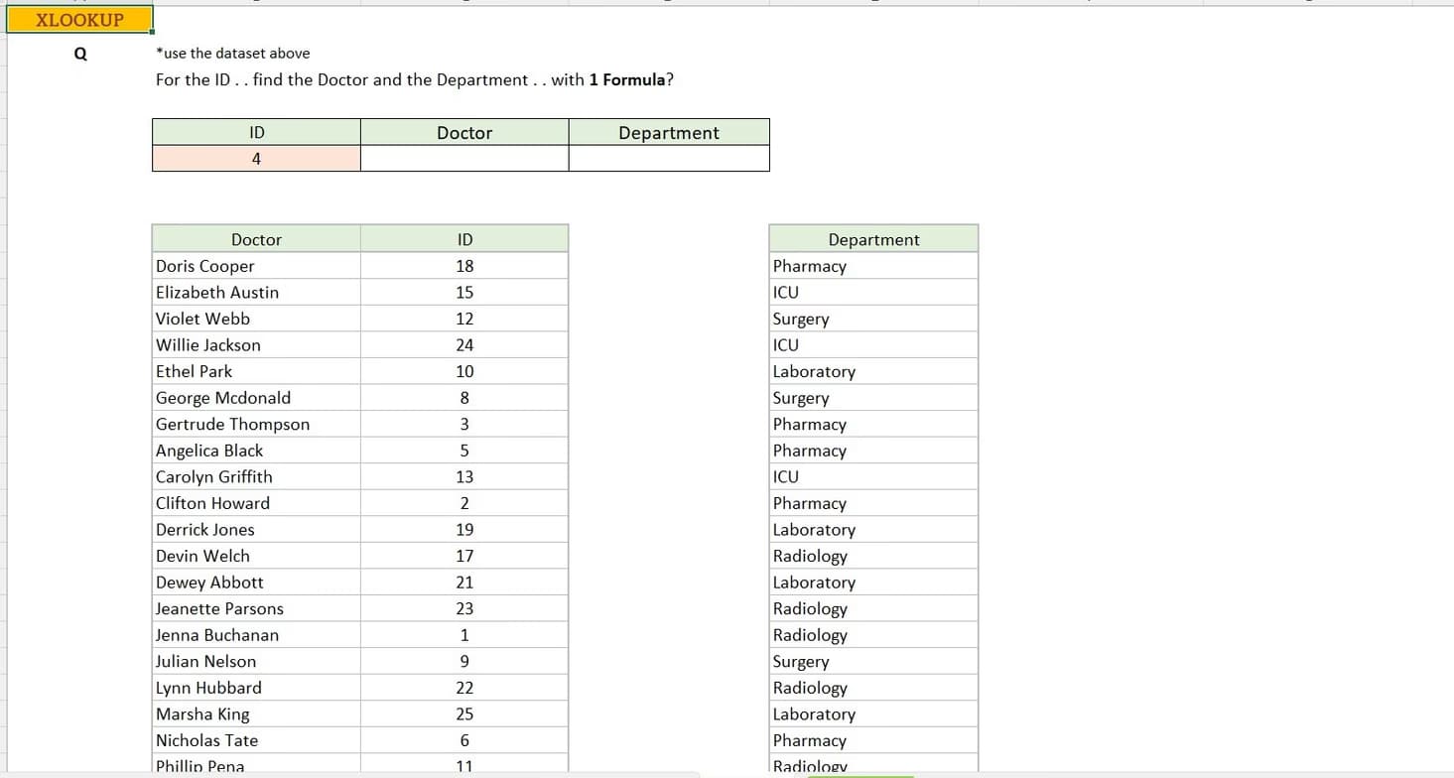Click the Department header in the data table
The width and height of the screenshot is (1454, 778).
click(x=873, y=239)
